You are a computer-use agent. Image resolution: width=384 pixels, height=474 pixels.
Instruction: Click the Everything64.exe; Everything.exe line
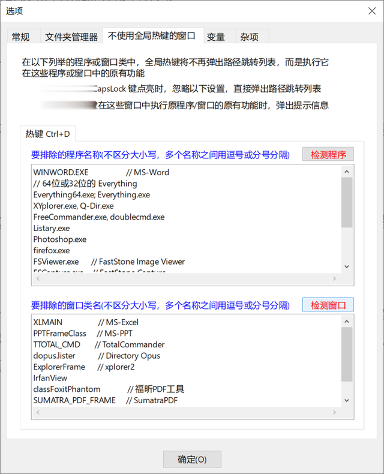(x=92, y=194)
